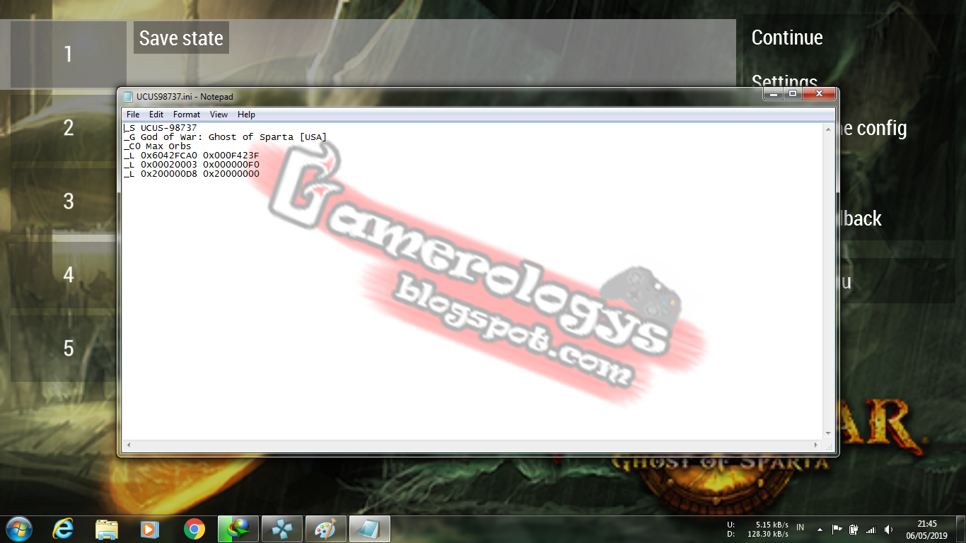
Task: Open the File menu in Notepad
Action: click(133, 115)
